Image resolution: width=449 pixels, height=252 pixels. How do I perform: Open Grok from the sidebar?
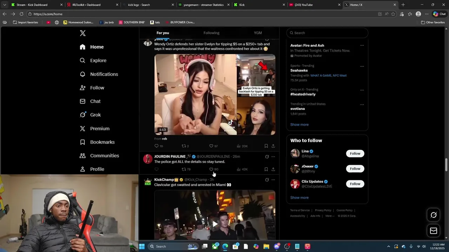(x=90, y=115)
